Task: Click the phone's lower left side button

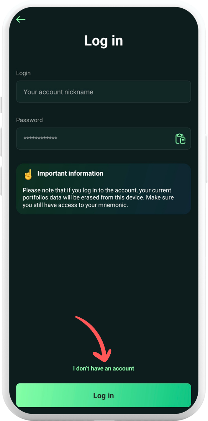Action: click(x=1, y=181)
